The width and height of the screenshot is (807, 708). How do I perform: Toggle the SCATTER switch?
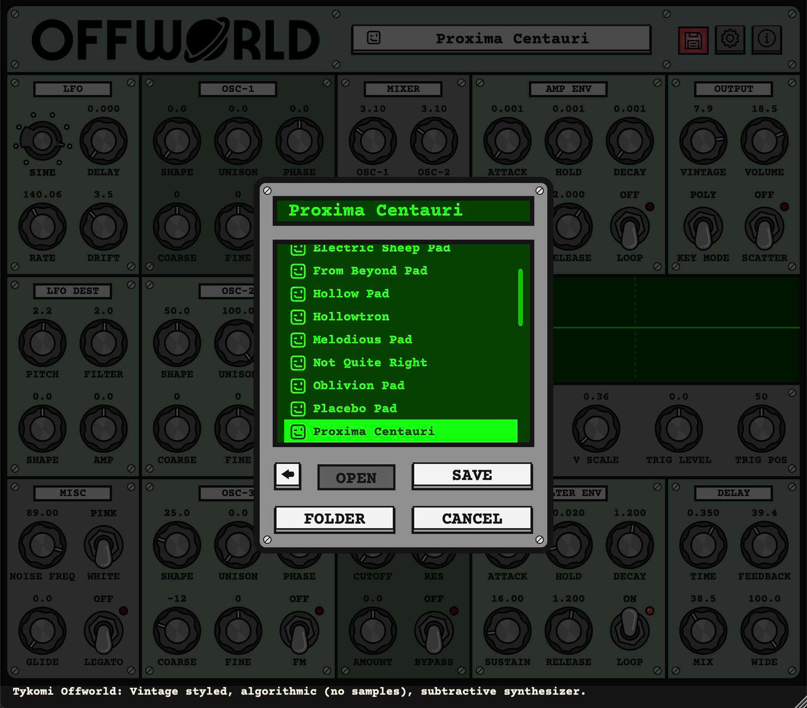[x=764, y=229]
